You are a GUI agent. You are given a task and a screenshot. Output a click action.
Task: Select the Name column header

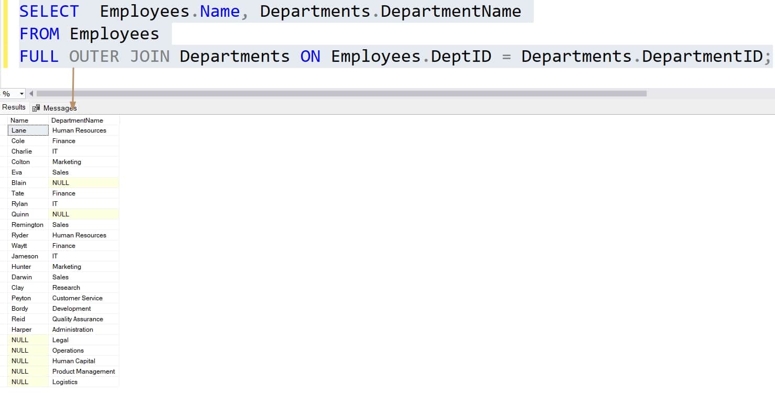coord(20,120)
